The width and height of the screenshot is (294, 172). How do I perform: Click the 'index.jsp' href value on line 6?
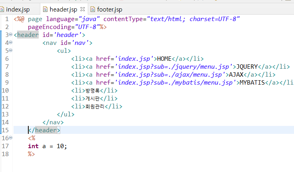[136, 59]
